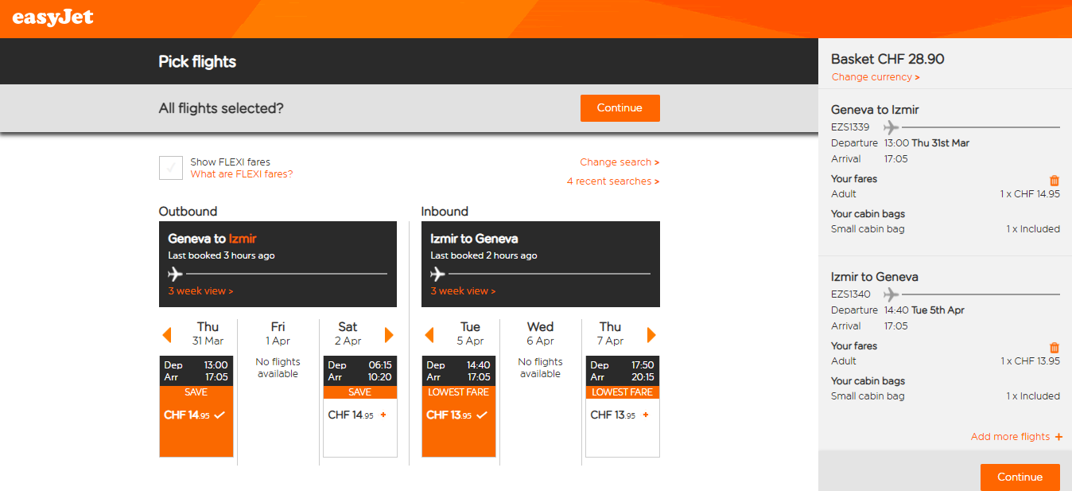Show later outbound dates with the right arrow

(x=390, y=334)
